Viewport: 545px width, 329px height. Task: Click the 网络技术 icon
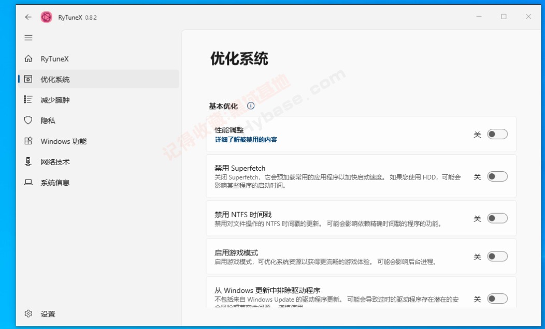pos(28,161)
